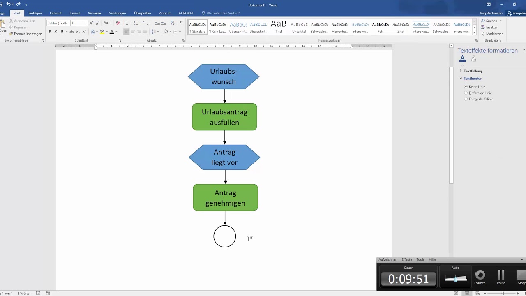
Task: Clear all formatting eraser icon
Action: [118, 23]
